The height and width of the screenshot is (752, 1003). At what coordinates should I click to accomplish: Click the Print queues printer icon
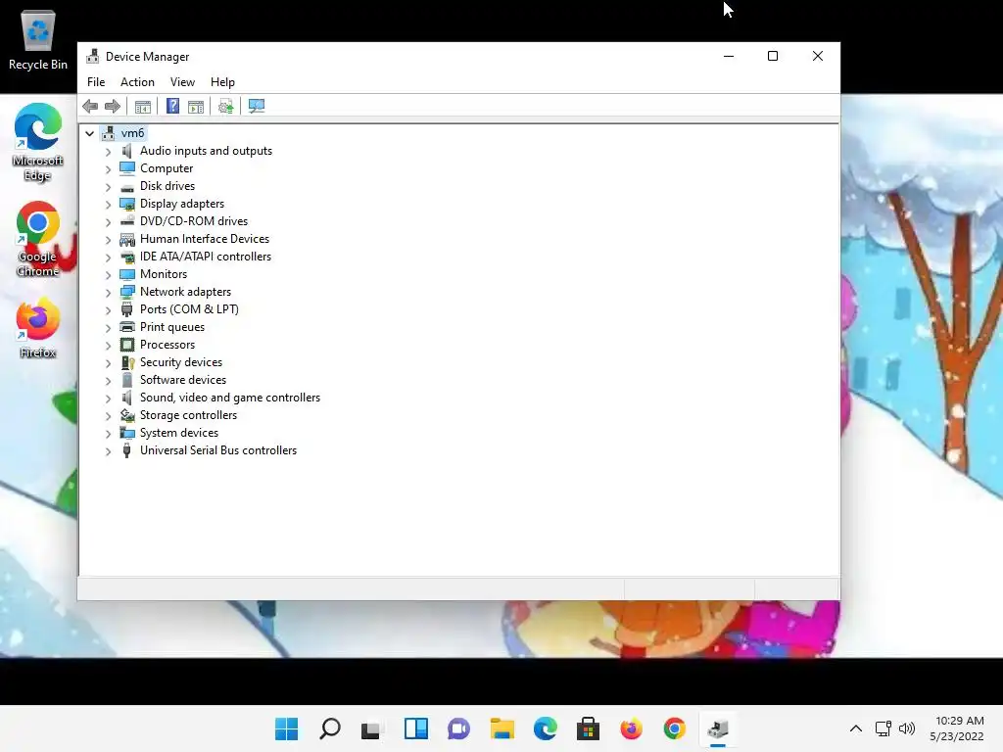[127, 327]
